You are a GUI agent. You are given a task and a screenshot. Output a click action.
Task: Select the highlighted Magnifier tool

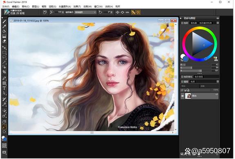point(4,127)
